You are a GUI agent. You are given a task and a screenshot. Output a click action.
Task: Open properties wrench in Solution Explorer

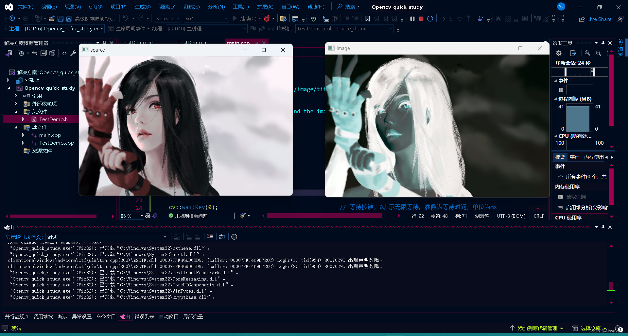(73, 53)
